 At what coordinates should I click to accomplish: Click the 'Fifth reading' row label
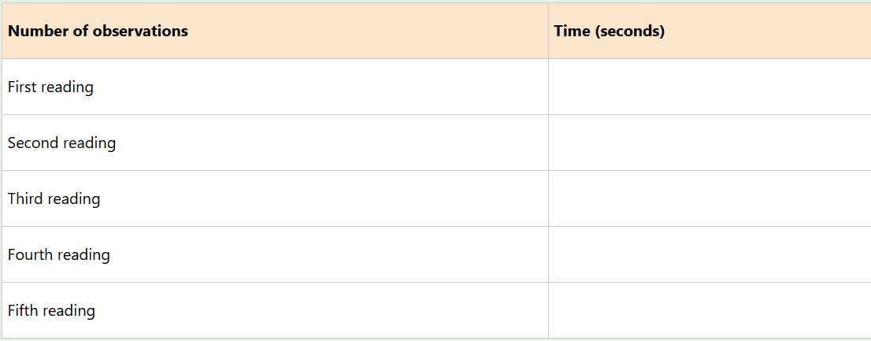(51, 310)
